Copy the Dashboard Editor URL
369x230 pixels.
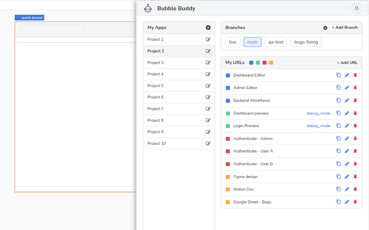click(x=338, y=75)
